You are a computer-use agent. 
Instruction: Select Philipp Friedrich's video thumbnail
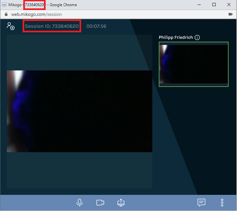(x=194, y=64)
